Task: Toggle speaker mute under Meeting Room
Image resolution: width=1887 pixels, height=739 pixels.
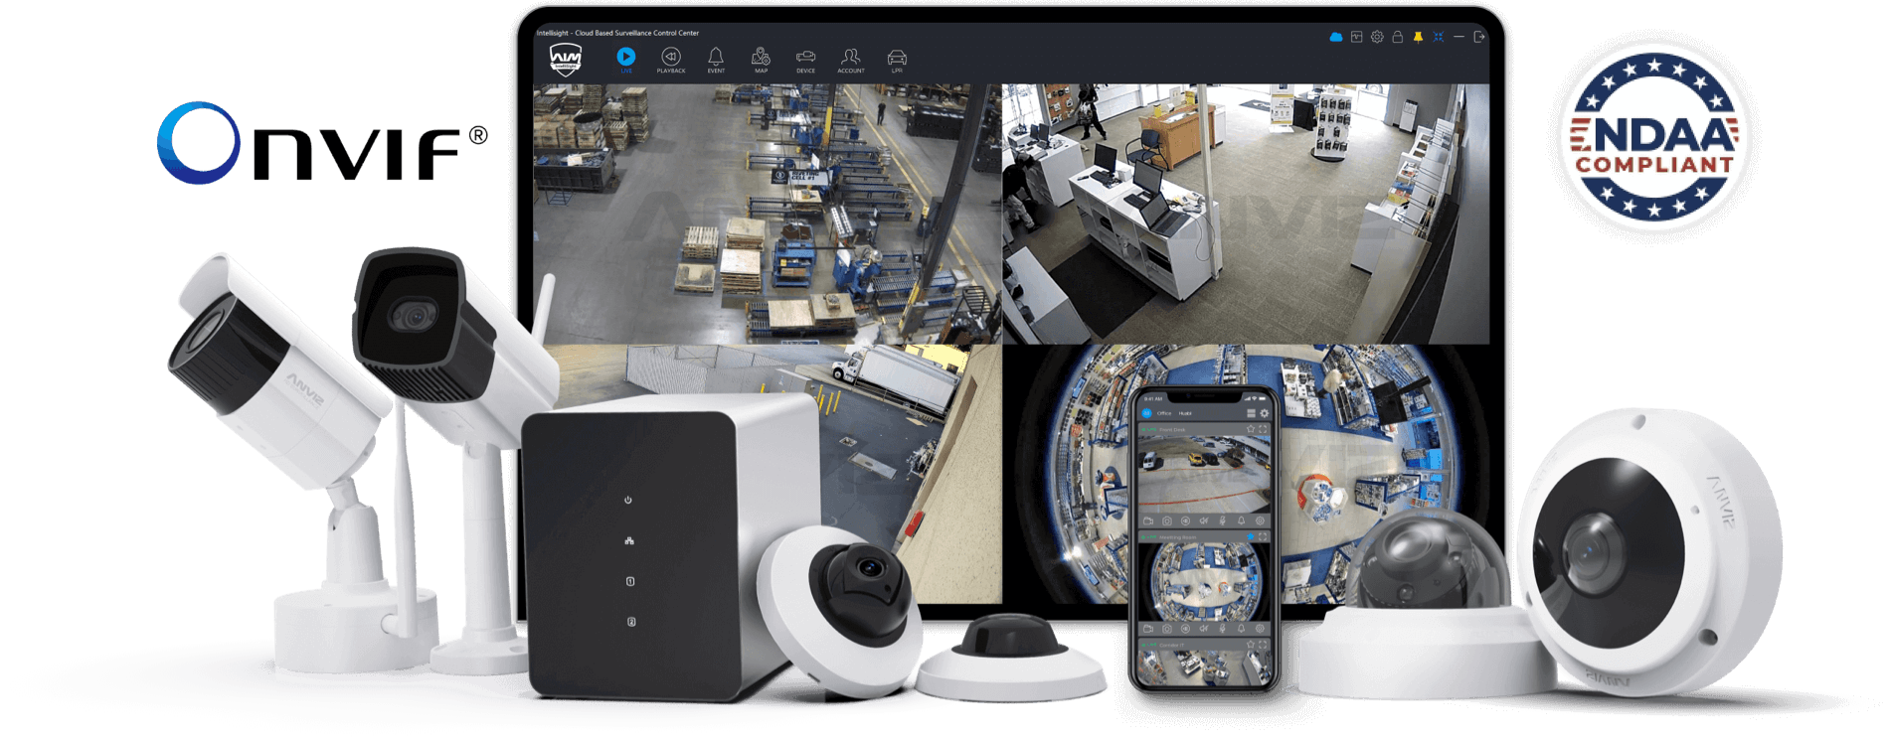Action: tap(1204, 628)
